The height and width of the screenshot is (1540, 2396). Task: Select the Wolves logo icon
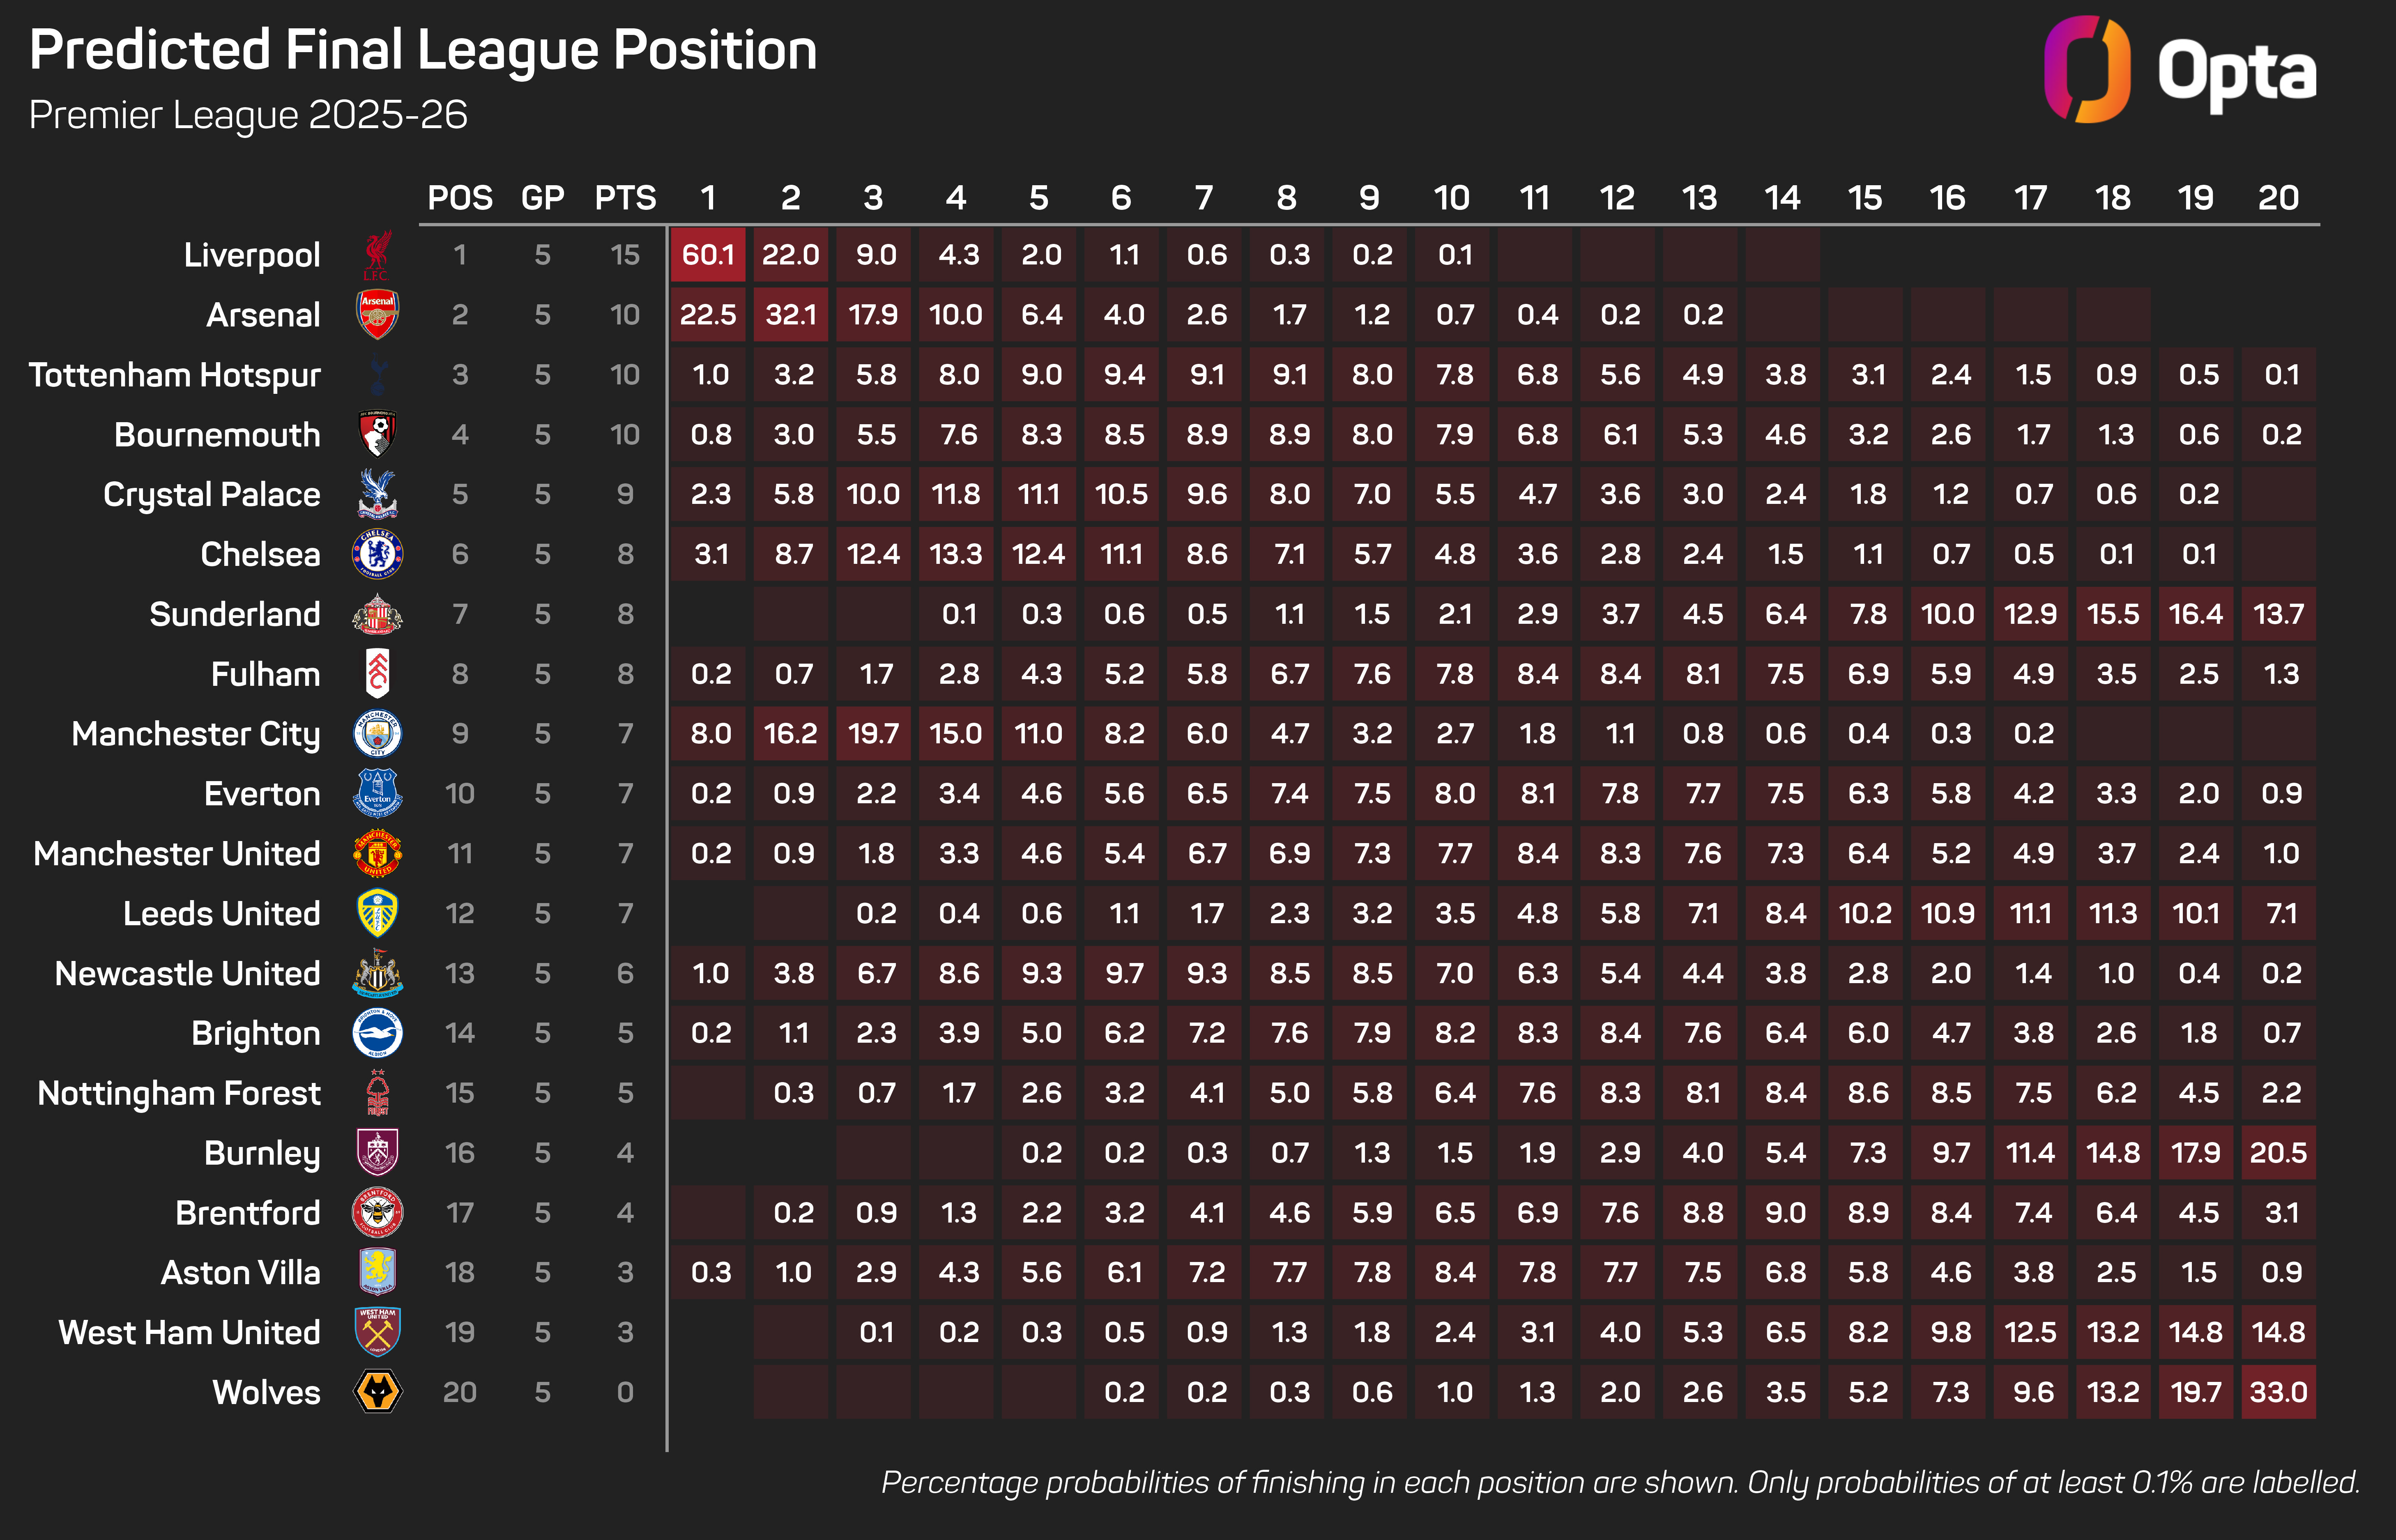(x=377, y=1392)
